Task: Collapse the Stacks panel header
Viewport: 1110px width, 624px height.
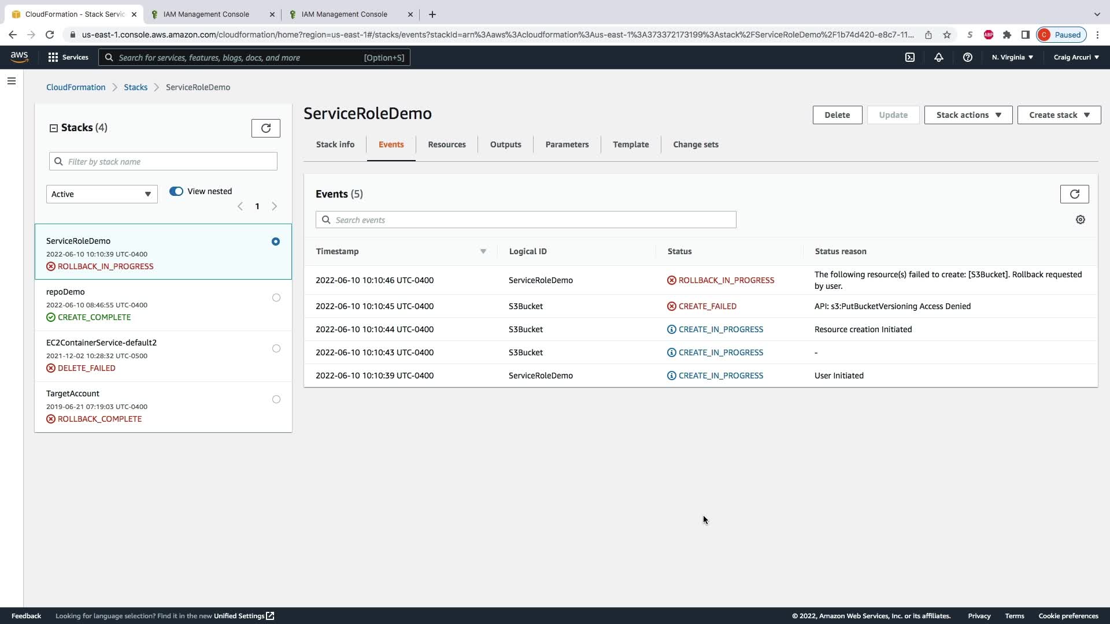Action: pos(54,128)
